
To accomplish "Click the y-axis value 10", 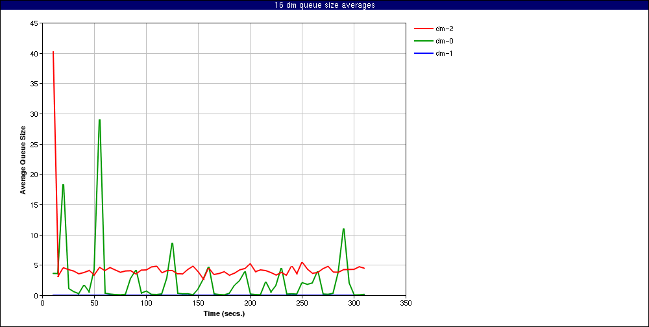I will pos(34,235).
